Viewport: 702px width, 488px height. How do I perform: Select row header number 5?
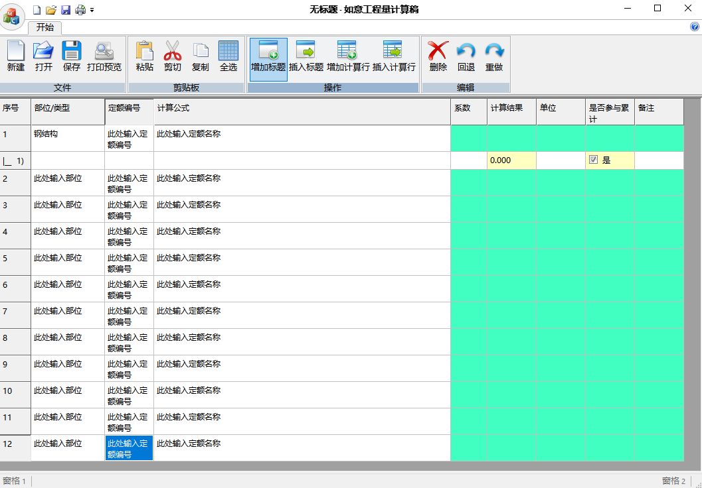point(15,263)
